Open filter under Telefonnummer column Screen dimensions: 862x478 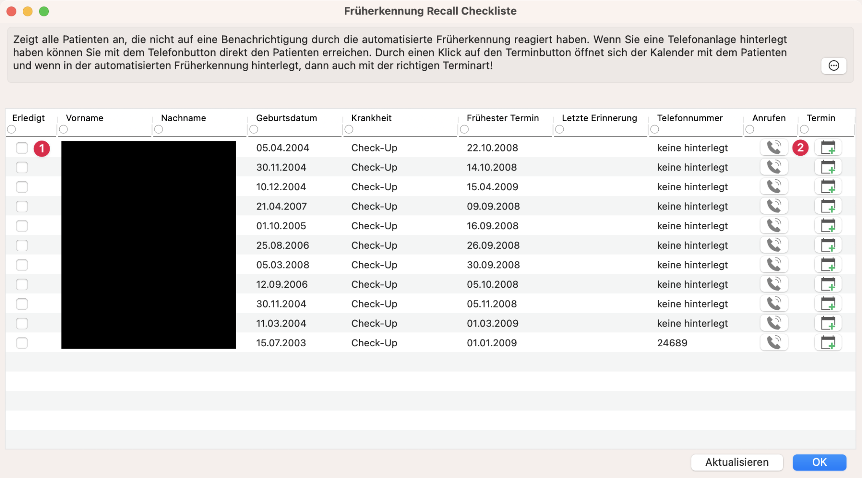tap(654, 129)
